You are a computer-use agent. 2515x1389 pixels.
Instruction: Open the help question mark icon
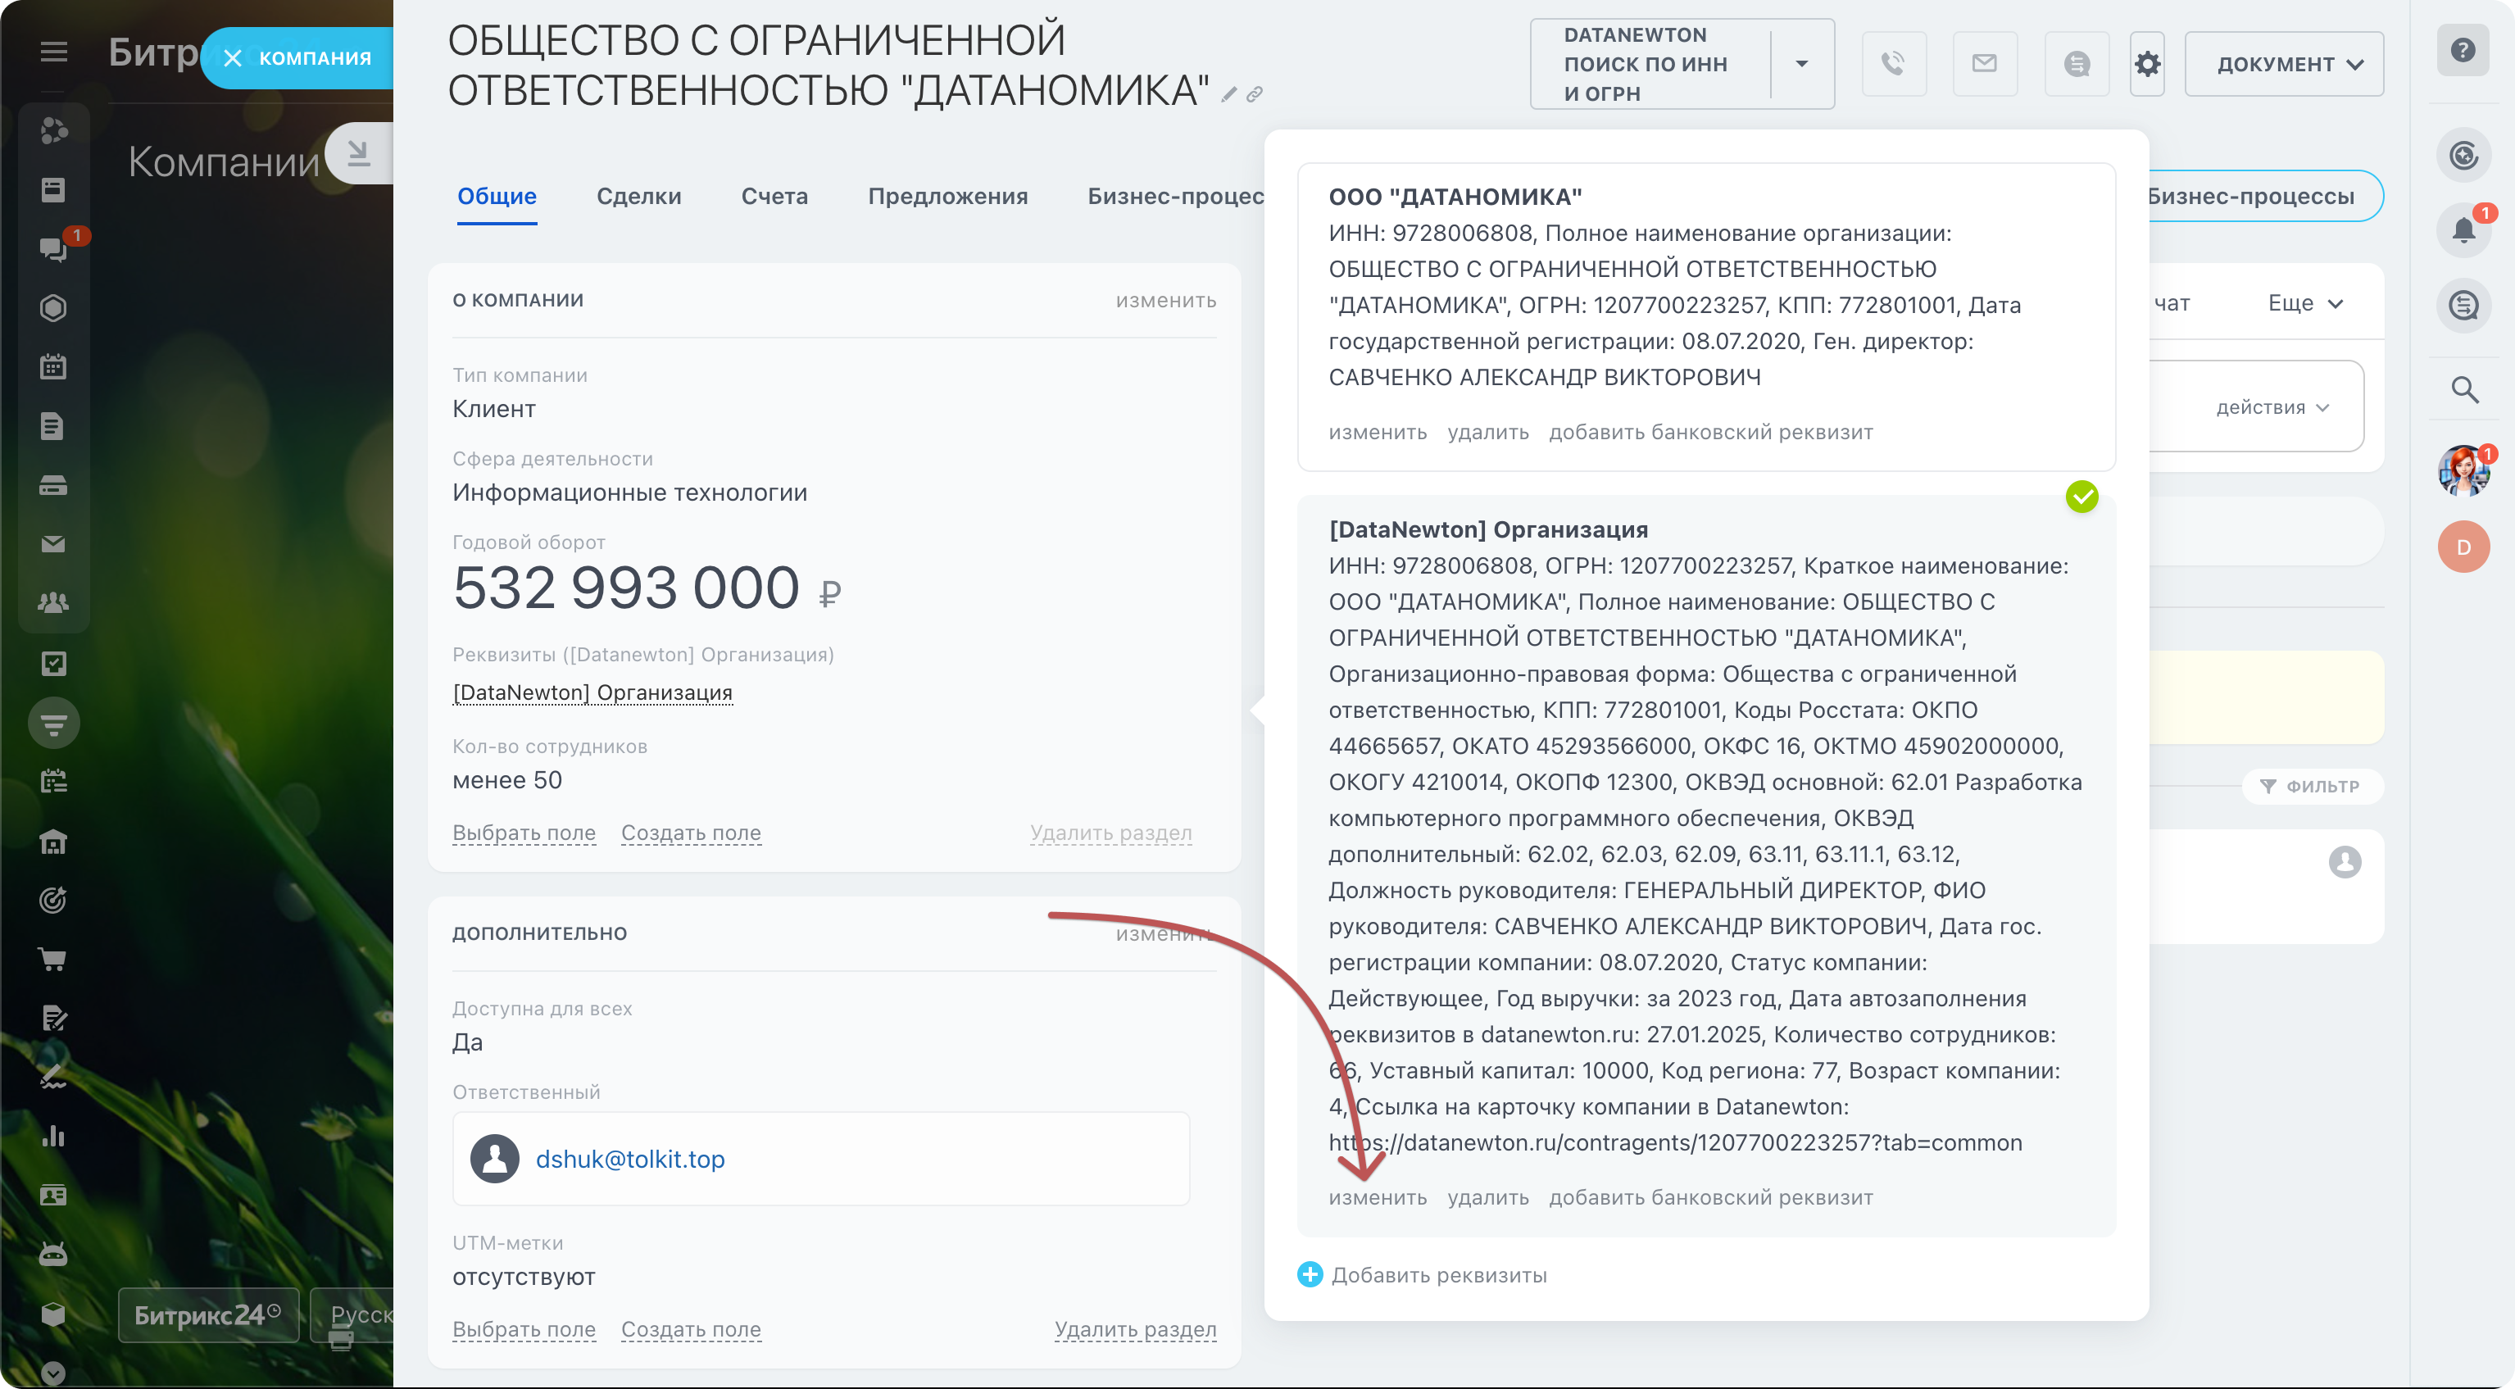(2463, 50)
